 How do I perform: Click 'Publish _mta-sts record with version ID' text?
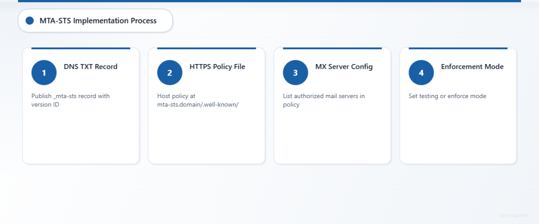[x=71, y=100]
